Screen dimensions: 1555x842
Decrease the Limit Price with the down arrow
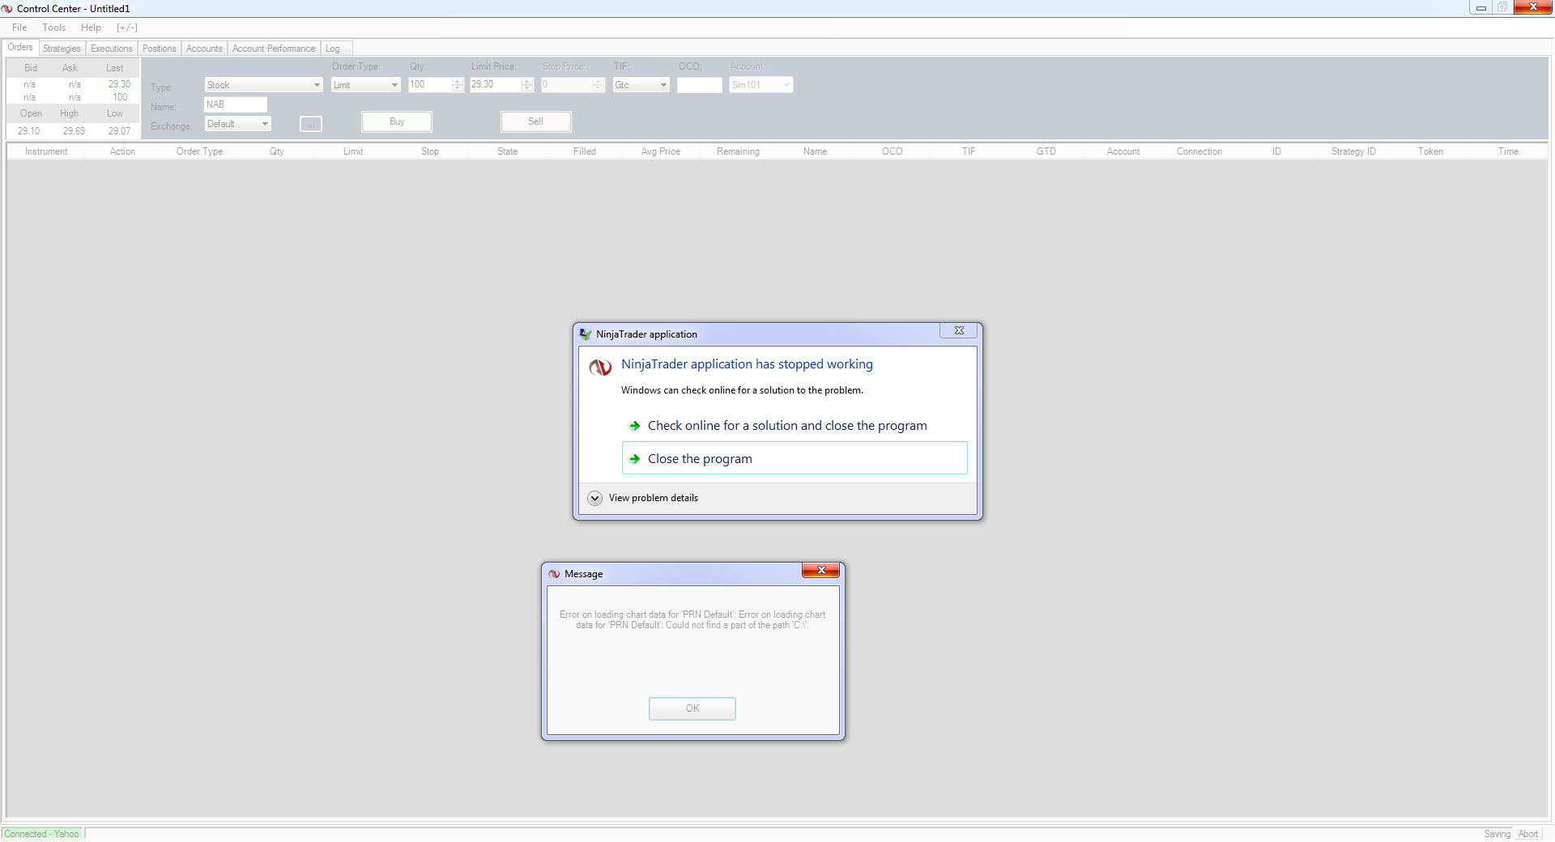528,88
